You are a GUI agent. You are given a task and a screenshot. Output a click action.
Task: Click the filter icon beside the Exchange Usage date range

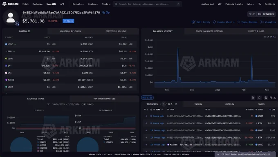[48, 105]
